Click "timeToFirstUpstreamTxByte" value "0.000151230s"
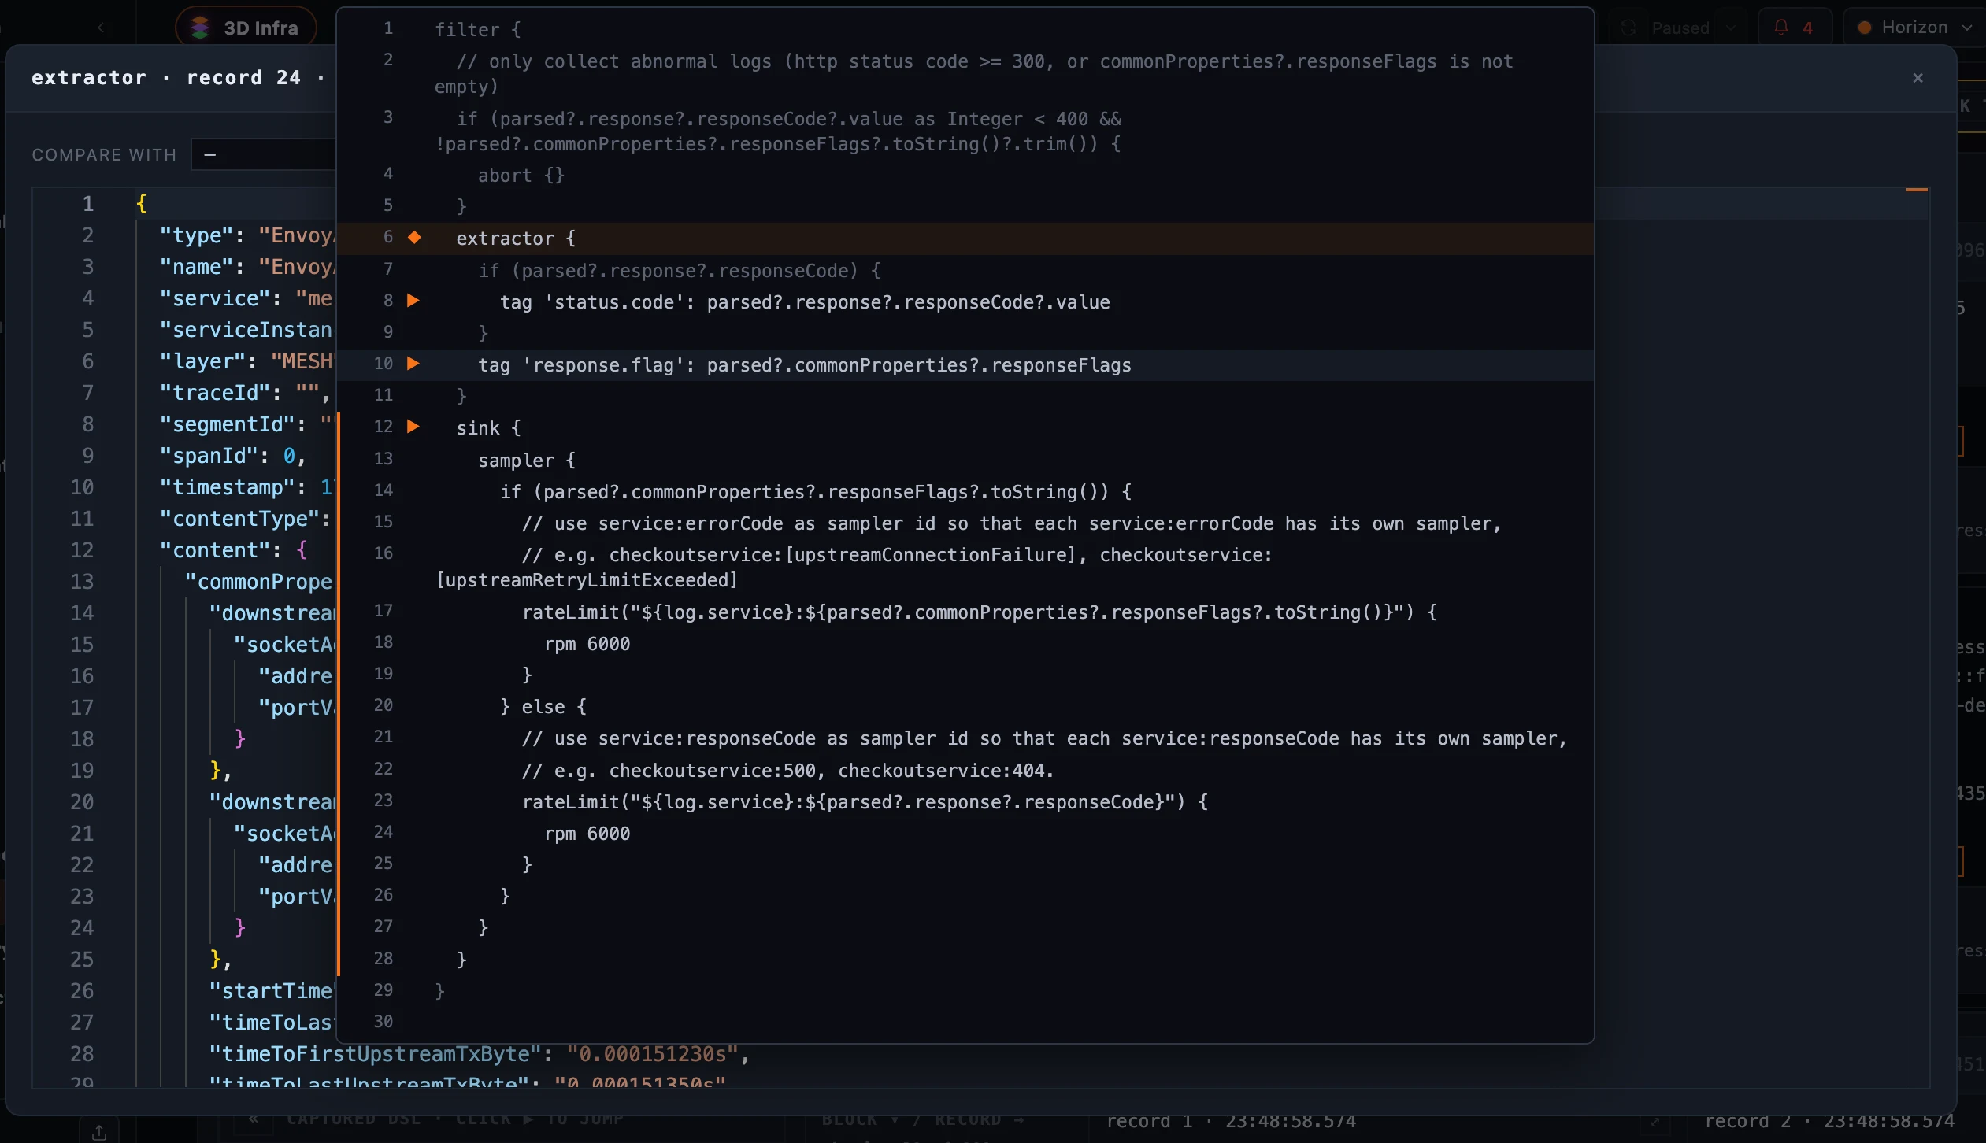 pyautogui.click(x=652, y=1054)
